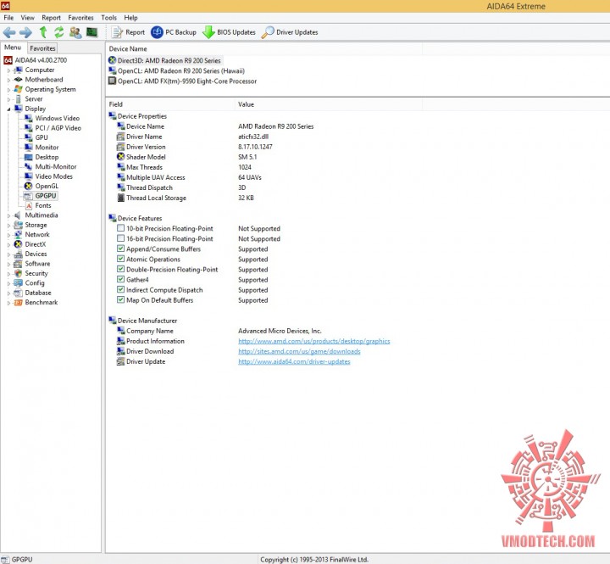The width and height of the screenshot is (610, 564).
Task: Expand the Computer tree node
Action: click(8, 70)
